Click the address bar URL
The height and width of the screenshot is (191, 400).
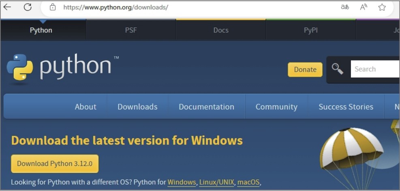pyautogui.click(x=116, y=7)
